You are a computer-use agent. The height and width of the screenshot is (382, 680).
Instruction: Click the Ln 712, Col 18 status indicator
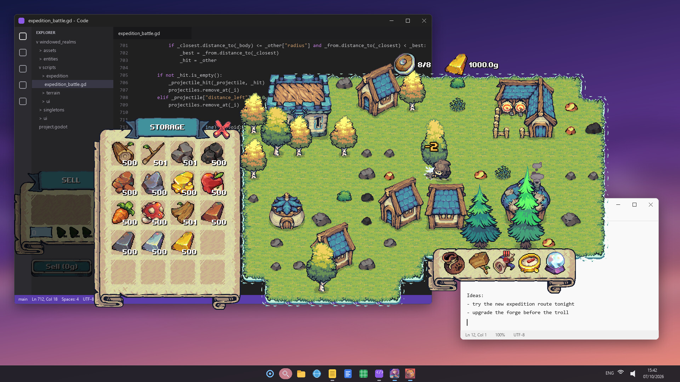click(x=45, y=299)
